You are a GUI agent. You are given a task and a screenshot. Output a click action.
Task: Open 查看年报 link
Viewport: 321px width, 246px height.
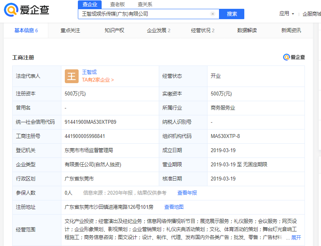(x=187, y=193)
